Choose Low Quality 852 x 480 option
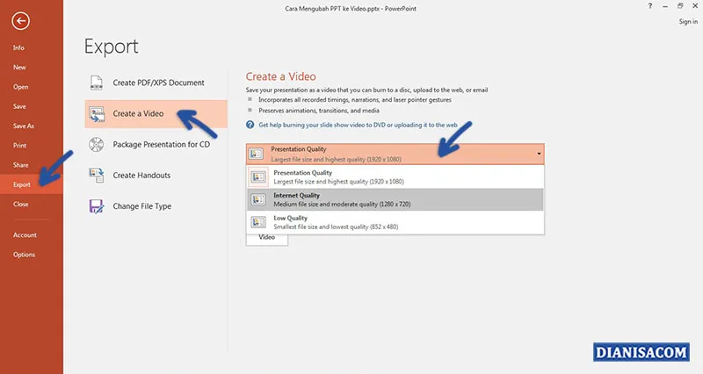 coord(395,222)
